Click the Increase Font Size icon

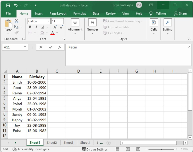point(55,27)
